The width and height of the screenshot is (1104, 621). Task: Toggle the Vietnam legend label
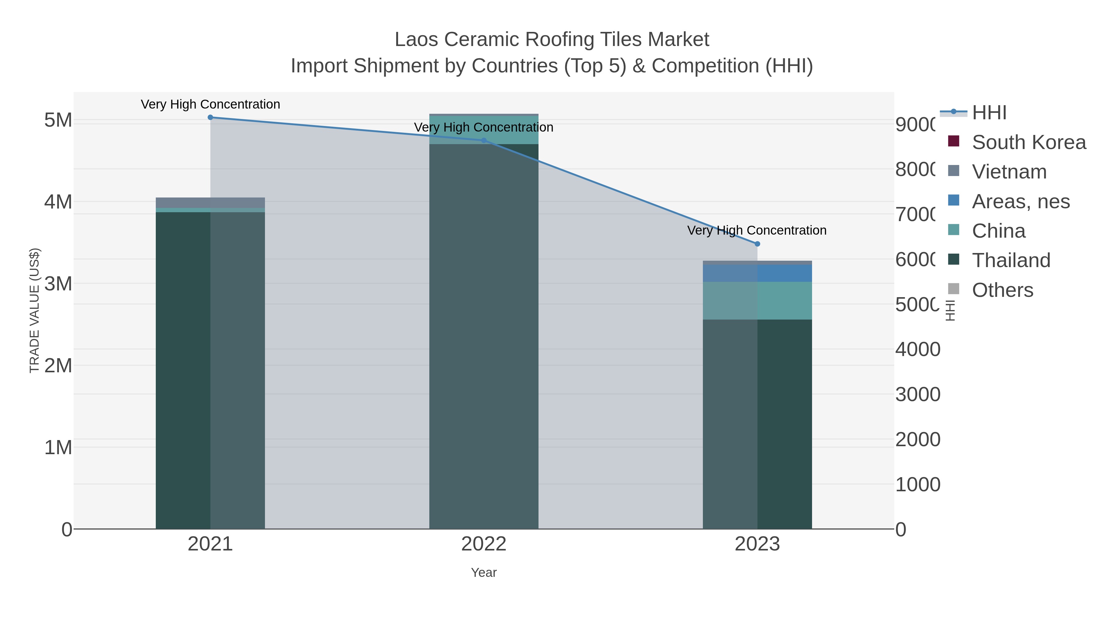tap(1009, 172)
